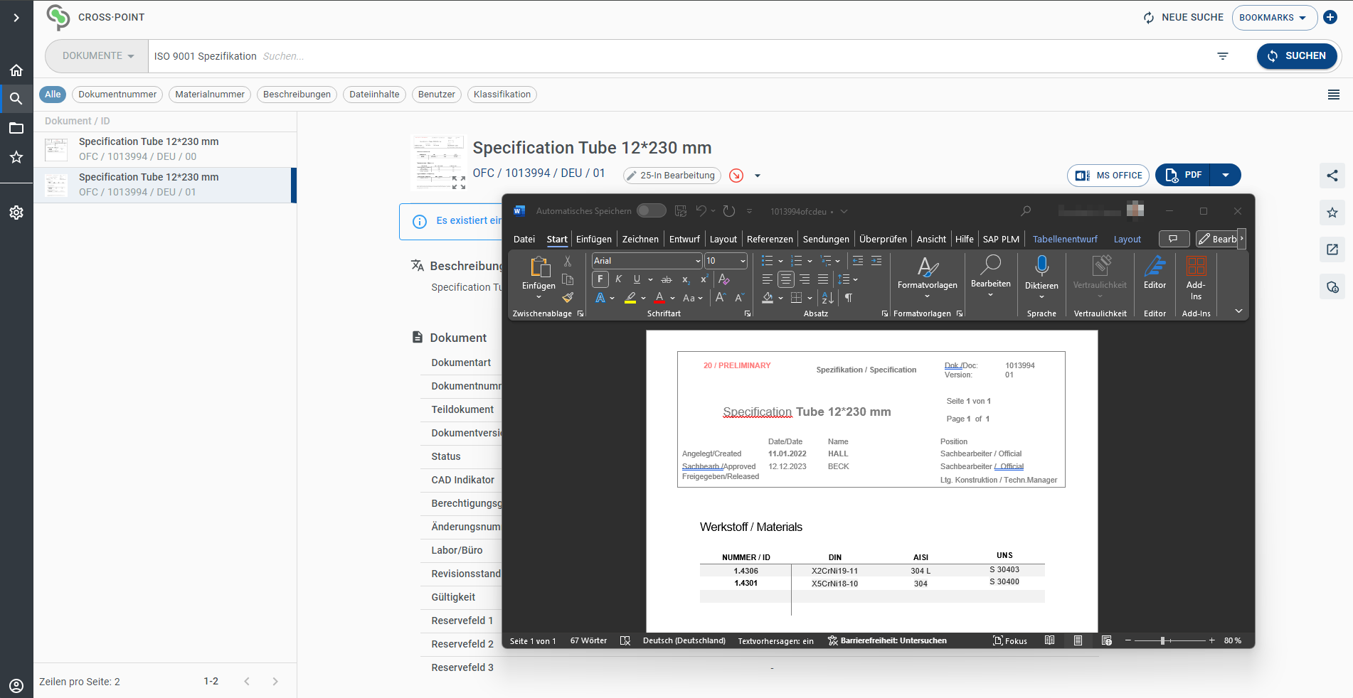
Task: Toggle left alignment in Word
Action: (767, 279)
